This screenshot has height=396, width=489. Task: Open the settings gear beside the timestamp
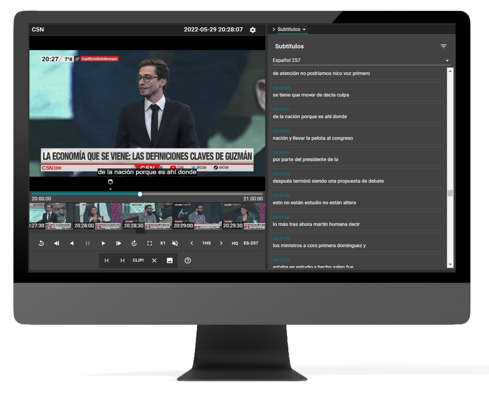tap(253, 30)
